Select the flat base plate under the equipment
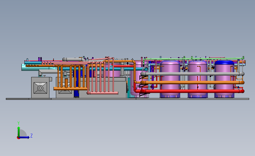Viewport: 255px width, 156px height. (128, 99)
